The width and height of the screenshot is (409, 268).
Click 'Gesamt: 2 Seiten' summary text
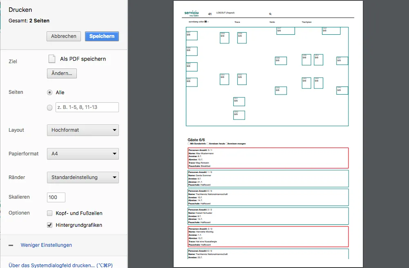[x=29, y=21]
